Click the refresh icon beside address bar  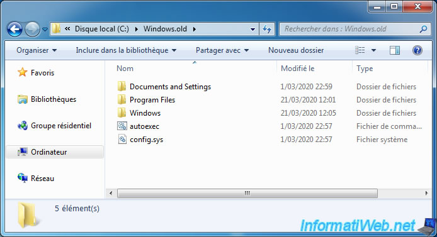(x=267, y=29)
